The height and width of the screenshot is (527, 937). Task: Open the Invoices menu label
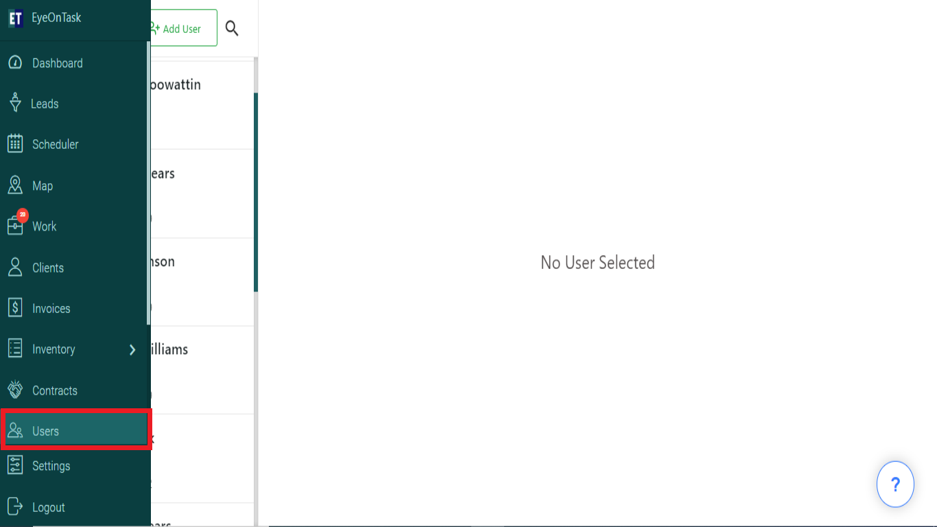51,308
